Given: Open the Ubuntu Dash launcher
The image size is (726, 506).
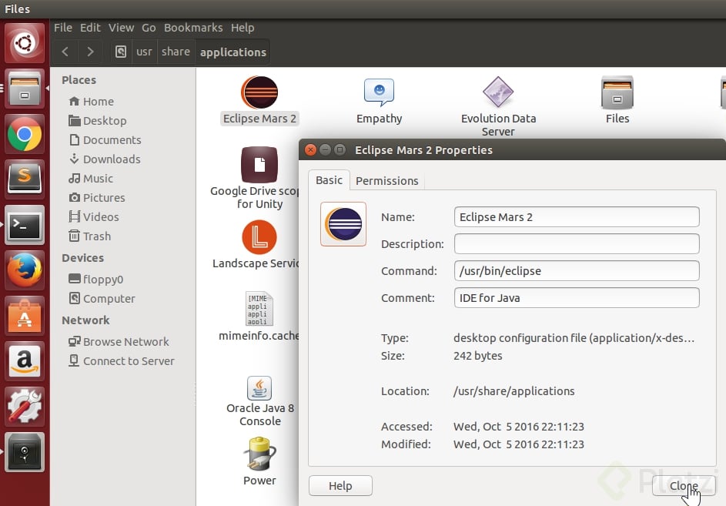Looking at the screenshot, I should 25,44.
